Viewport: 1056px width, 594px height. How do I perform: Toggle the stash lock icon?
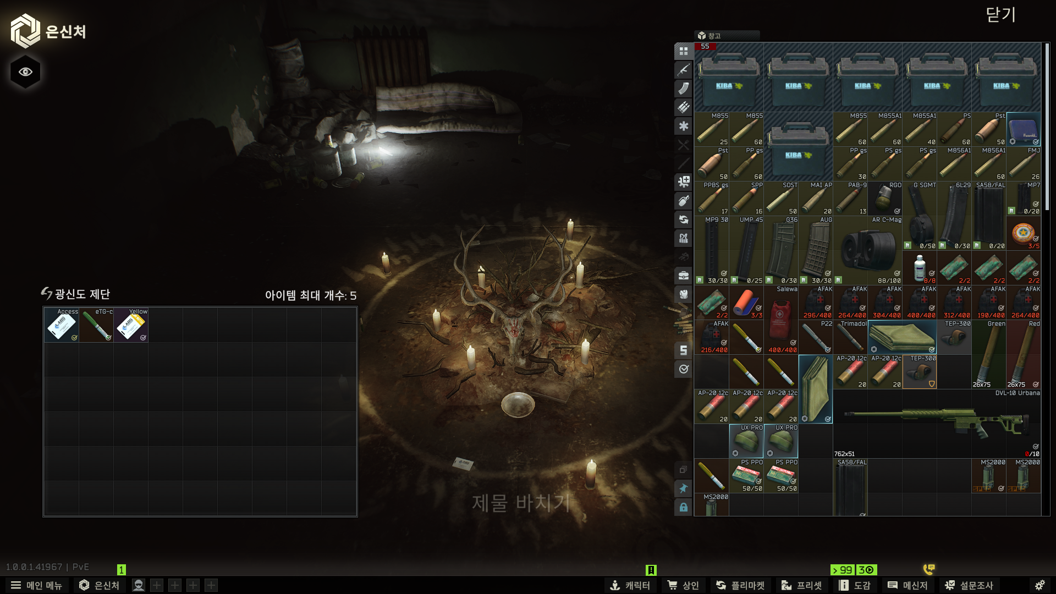tap(683, 507)
